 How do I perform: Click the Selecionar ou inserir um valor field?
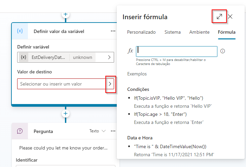tap(61, 84)
